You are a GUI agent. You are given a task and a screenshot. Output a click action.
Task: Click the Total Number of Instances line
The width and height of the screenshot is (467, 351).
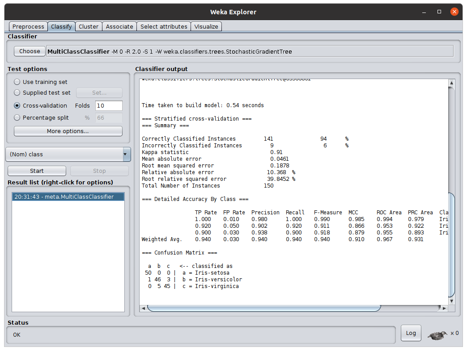pyautogui.click(x=208, y=186)
